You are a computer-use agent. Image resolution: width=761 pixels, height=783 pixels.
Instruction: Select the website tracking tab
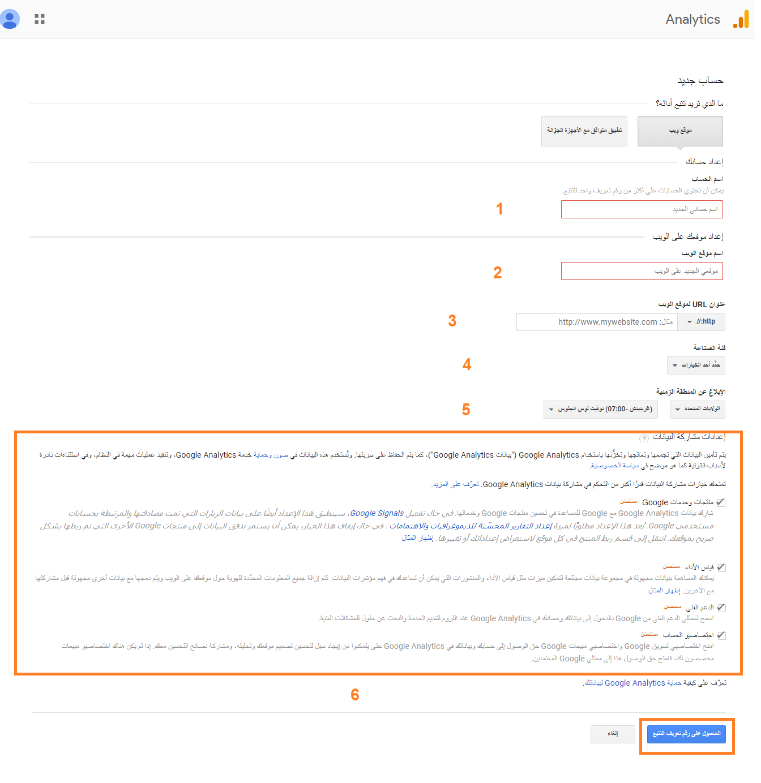click(680, 131)
